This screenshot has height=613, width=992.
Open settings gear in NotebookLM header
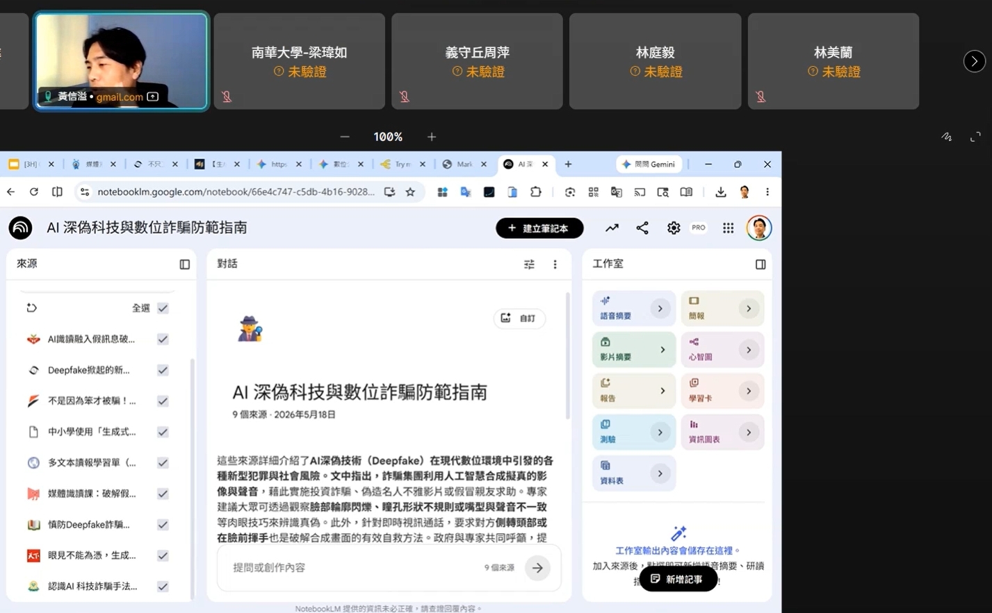(674, 228)
